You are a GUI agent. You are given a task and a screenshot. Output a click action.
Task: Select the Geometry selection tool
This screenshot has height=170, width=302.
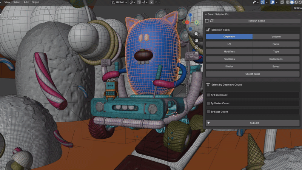[229, 37]
